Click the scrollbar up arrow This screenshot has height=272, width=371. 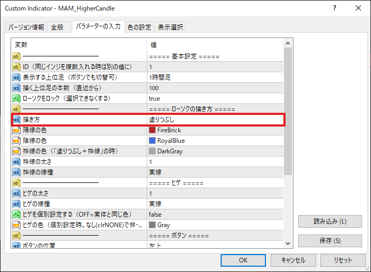(x=288, y=43)
